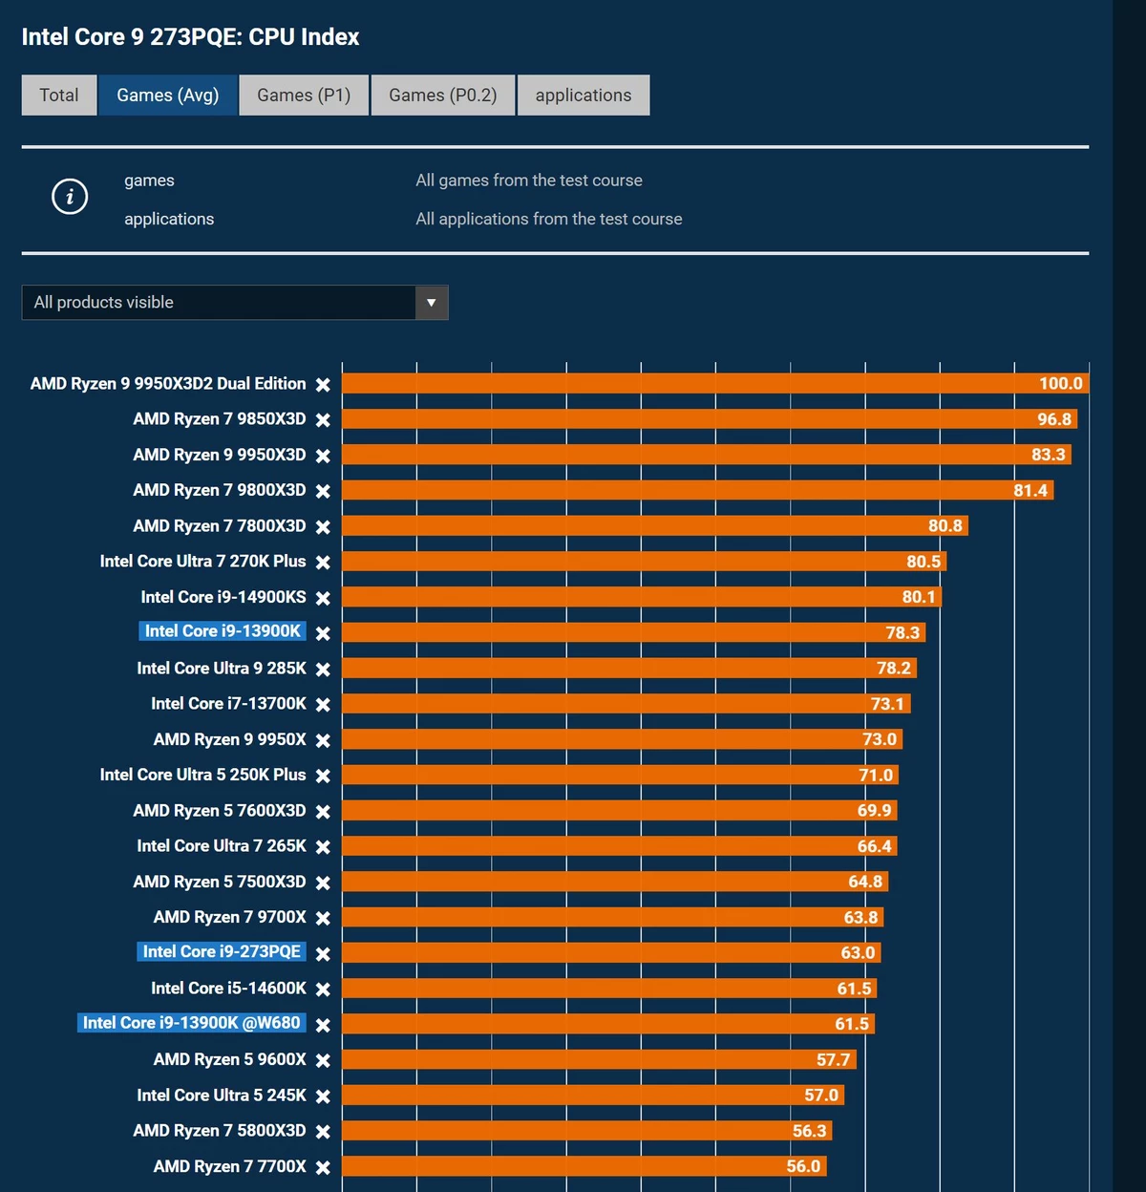Click the X next to AMD Ryzen 5 7500X3D
This screenshot has height=1192, width=1146.
[x=323, y=883]
